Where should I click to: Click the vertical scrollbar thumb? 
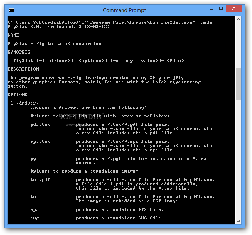coord(238,84)
